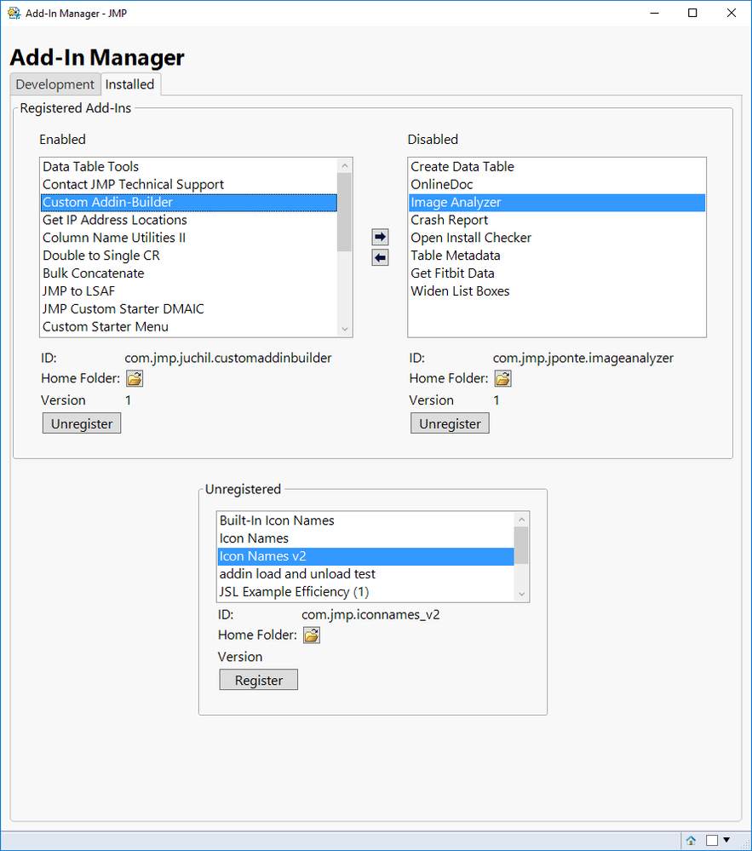The image size is (752, 851).
Task: Select Built-In Icon Names entry
Action: pyautogui.click(x=277, y=520)
